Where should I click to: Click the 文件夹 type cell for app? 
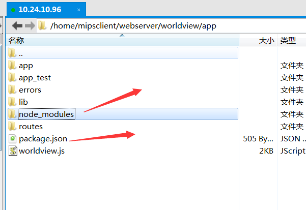pos(292,66)
